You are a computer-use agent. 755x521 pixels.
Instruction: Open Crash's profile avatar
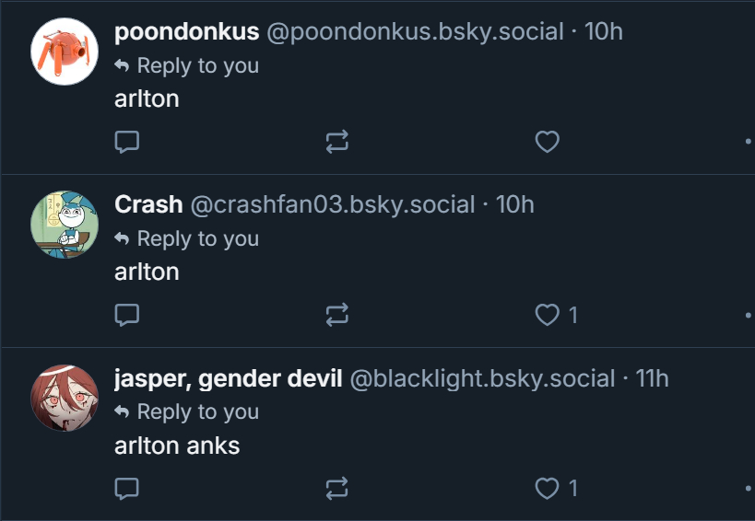(x=65, y=225)
